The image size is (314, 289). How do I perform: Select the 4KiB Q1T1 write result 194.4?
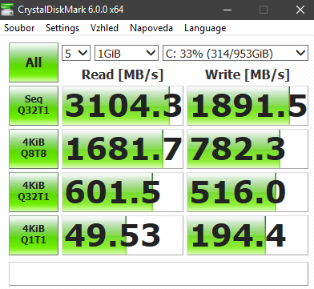[x=248, y=235]
